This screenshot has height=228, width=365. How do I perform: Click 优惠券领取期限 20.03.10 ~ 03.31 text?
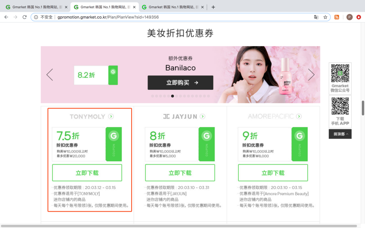178,187
